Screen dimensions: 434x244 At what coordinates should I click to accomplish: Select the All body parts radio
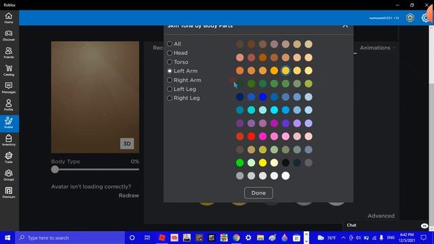[170, 44]
